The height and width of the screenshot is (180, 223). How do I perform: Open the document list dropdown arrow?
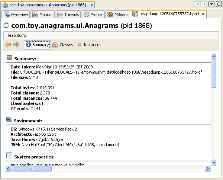(211, 4)
